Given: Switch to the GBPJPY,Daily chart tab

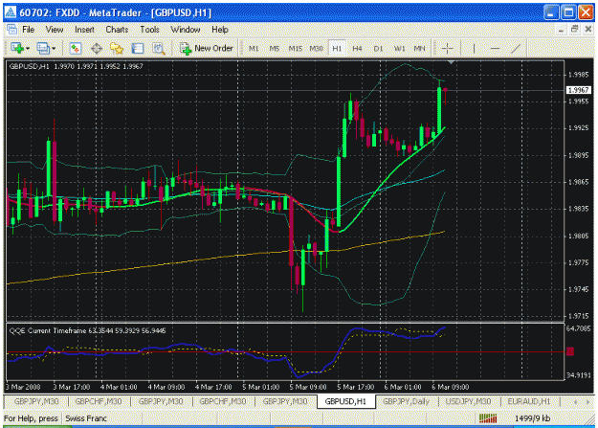Looking at the screenshot, I should pos(406,401).
